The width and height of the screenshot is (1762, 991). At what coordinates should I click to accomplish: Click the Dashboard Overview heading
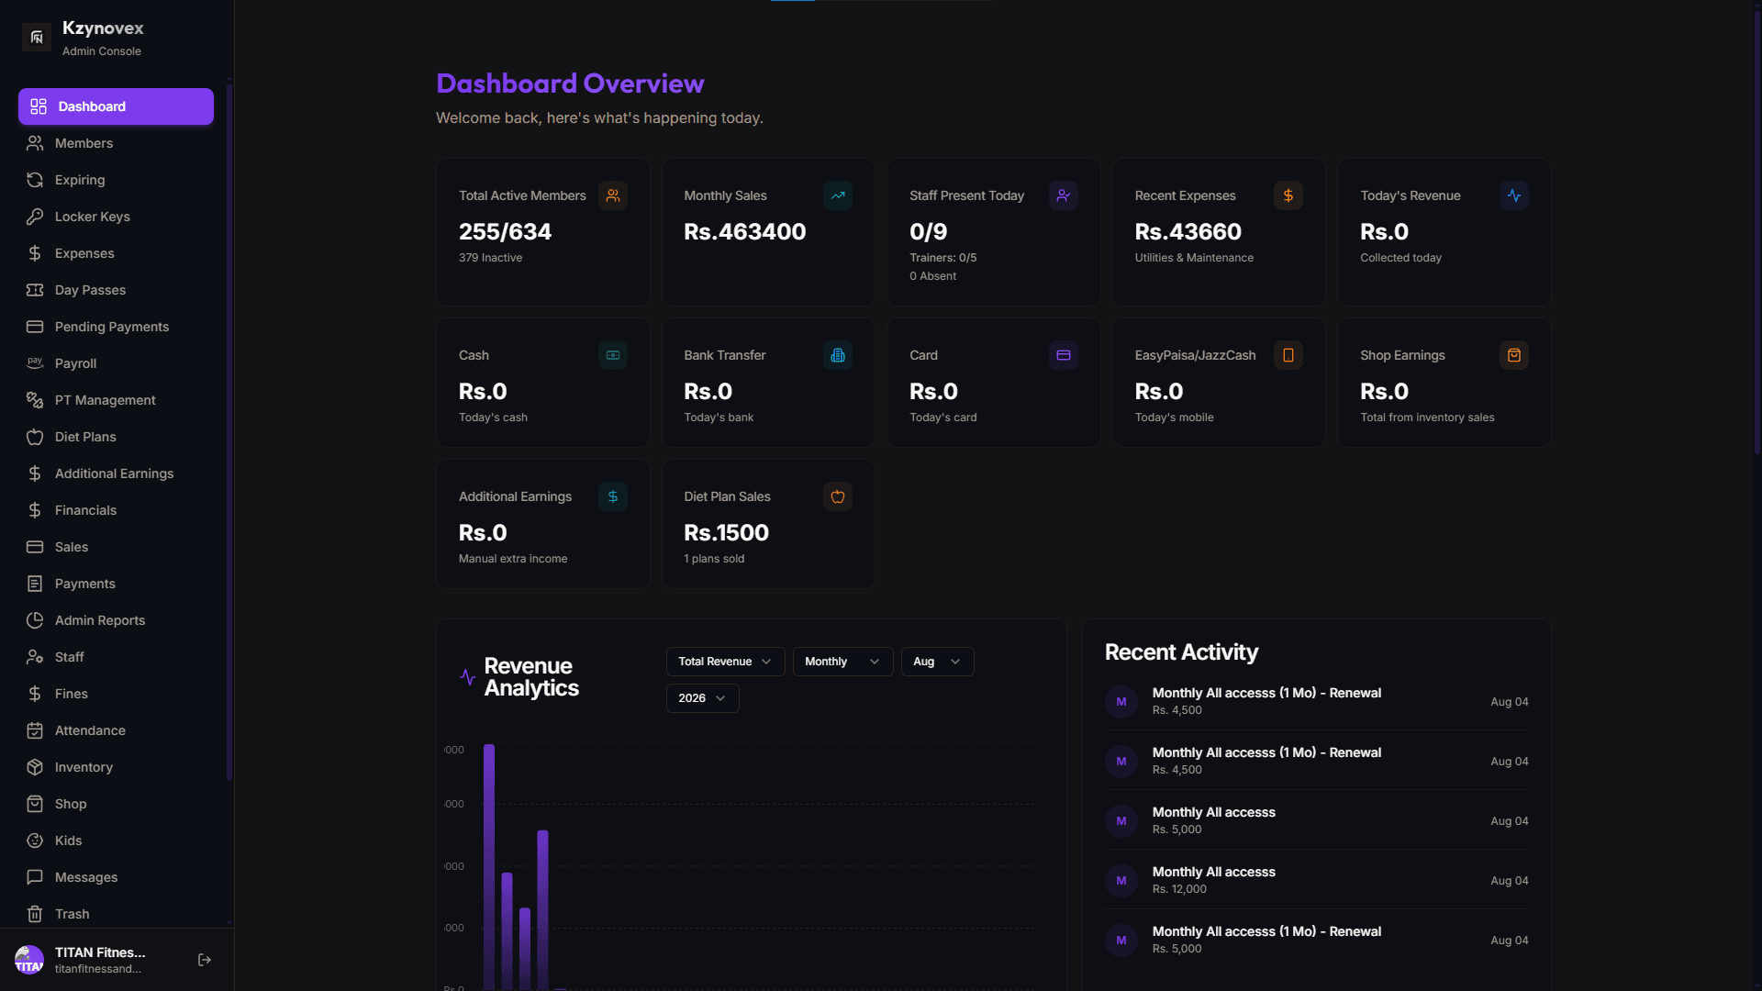click(570, 84)
